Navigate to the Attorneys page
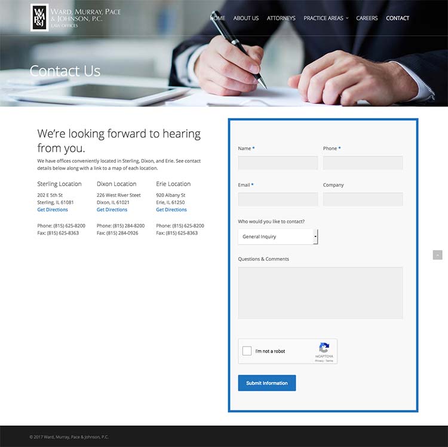The width and height of the screenshot is (448, 447). (x=281, y=18)
